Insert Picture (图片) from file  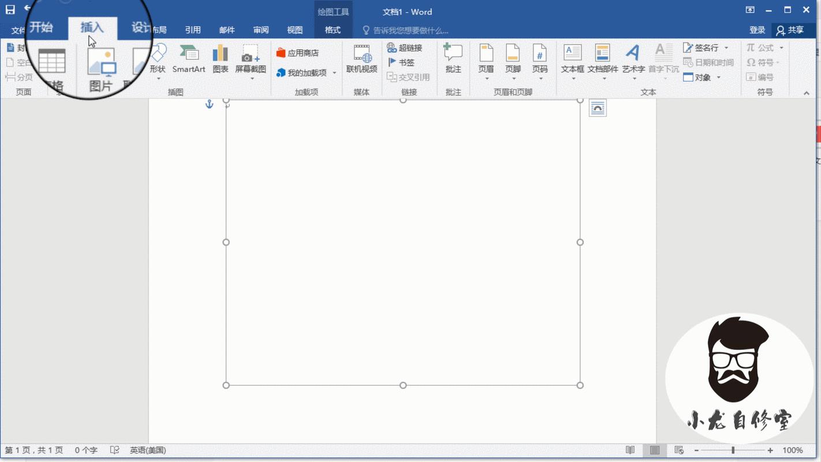pos(101,69)
